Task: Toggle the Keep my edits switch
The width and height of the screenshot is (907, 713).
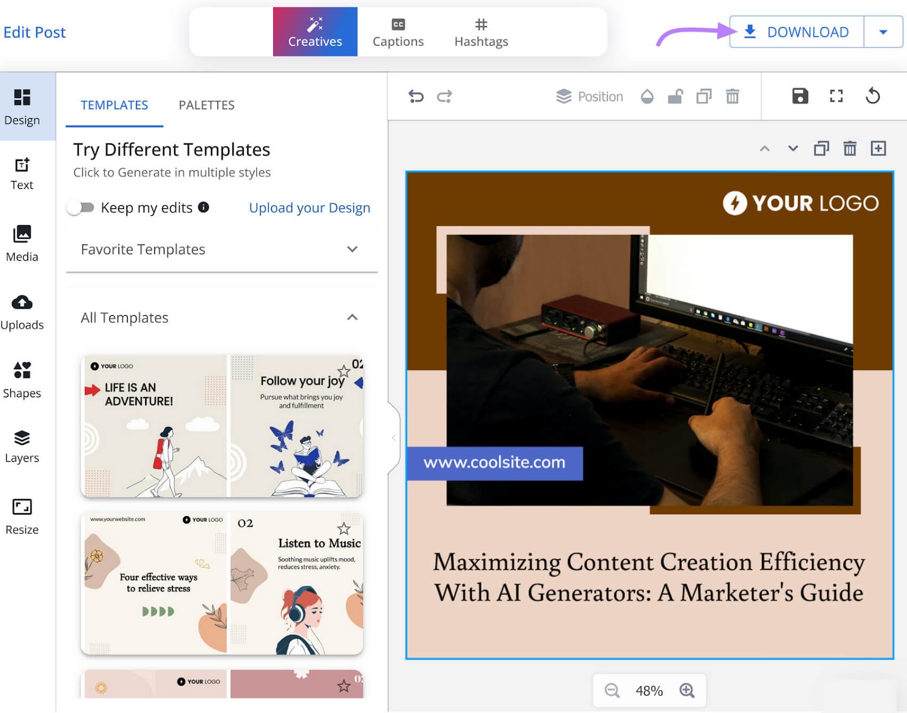Action: click(81, 208)
